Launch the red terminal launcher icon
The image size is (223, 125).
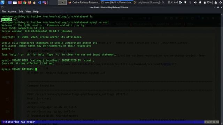(20, 2)
